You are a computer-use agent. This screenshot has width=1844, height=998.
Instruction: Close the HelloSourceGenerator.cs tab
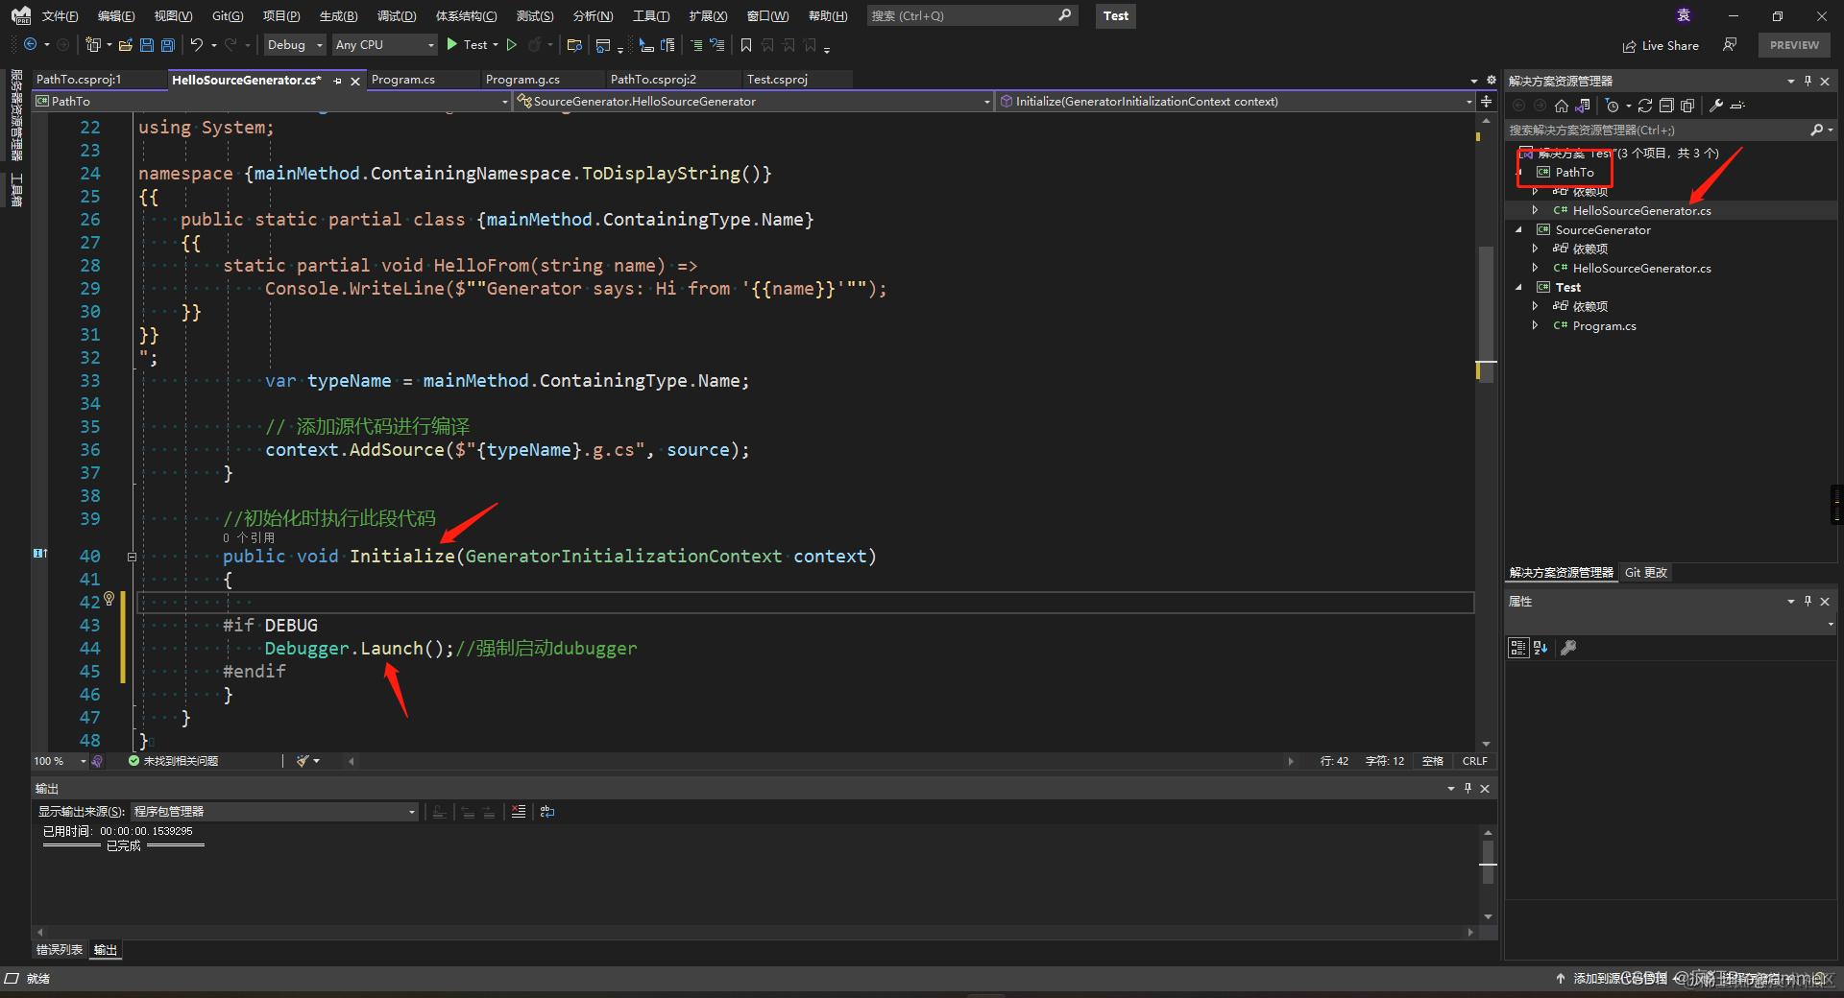tap(355, 81)
